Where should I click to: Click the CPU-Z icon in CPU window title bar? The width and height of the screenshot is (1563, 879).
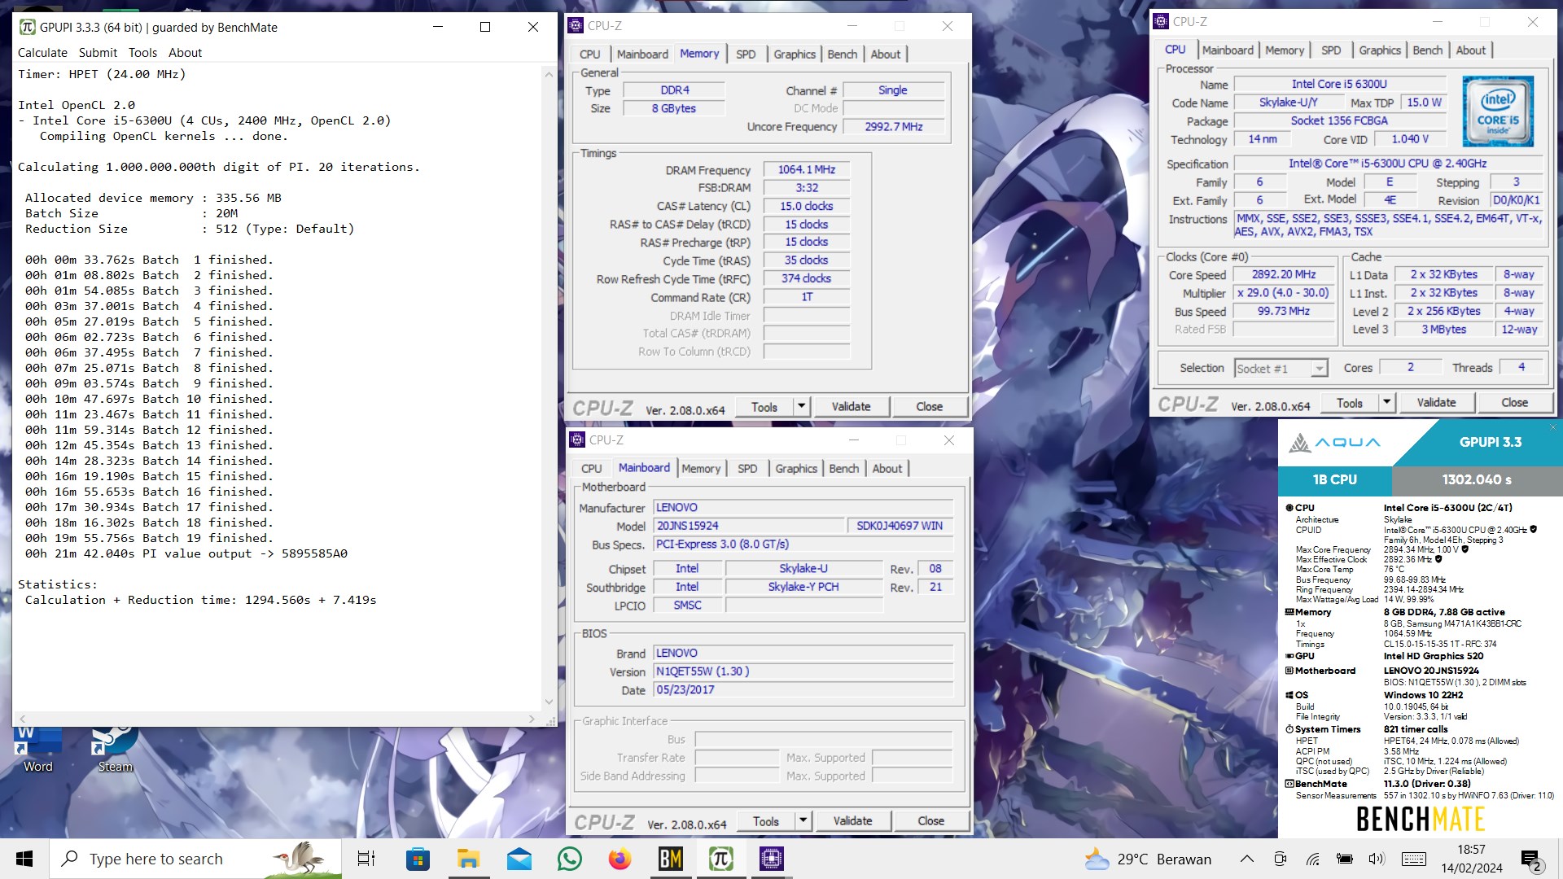1161,22
